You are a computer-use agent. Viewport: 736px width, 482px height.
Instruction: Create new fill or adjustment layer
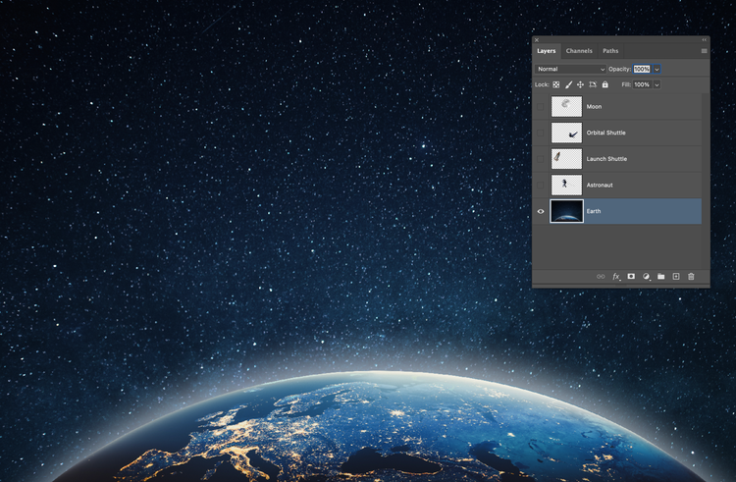[646, 277]
